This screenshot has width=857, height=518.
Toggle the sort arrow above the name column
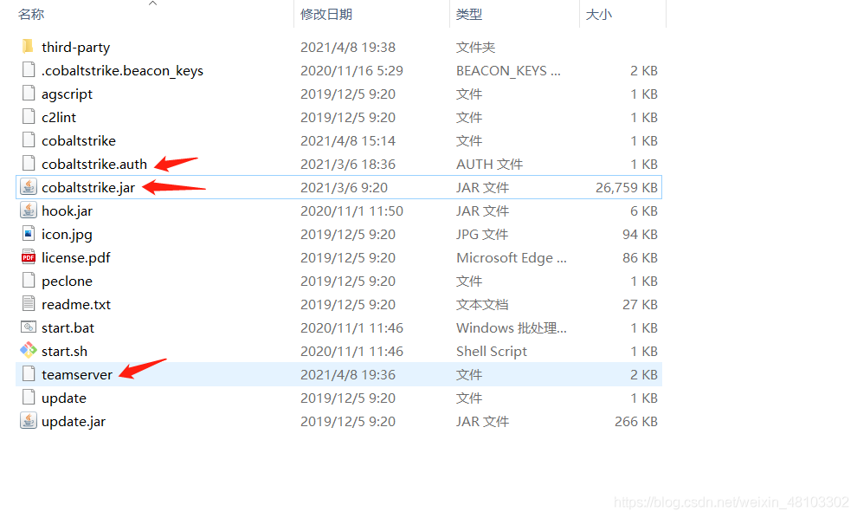pos(153,3)
